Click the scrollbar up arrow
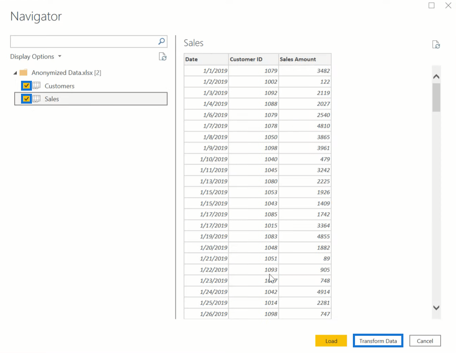The width and height of the screenshot is (456, 353). tap(436, 77)
